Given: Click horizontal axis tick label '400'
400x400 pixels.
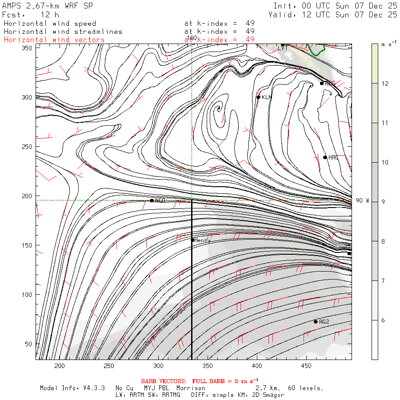Looking at the screenshot, I should (257, 366).
